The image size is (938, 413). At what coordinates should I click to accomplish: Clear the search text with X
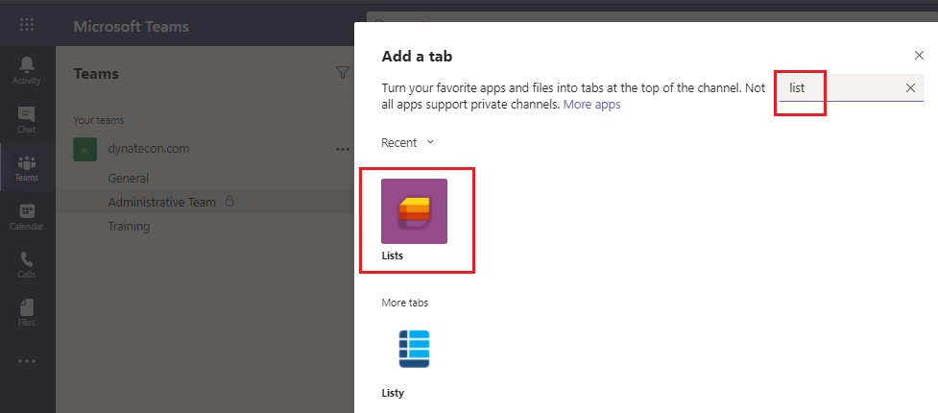click(910, 88)
